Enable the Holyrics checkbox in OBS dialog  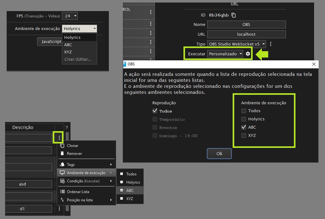tap(244, 119)
